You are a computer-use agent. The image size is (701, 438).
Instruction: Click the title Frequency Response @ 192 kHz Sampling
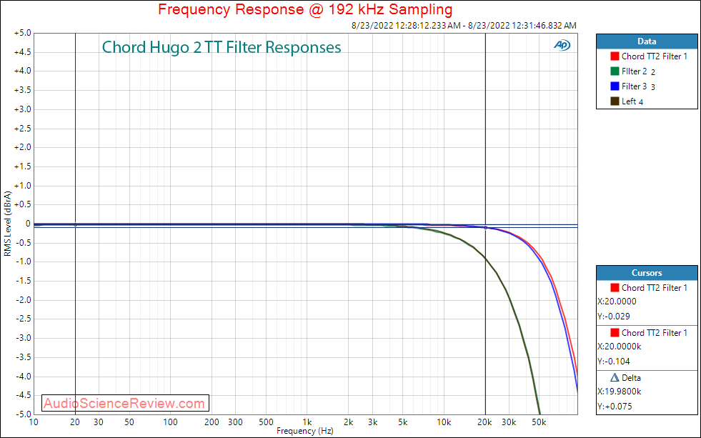305,9
